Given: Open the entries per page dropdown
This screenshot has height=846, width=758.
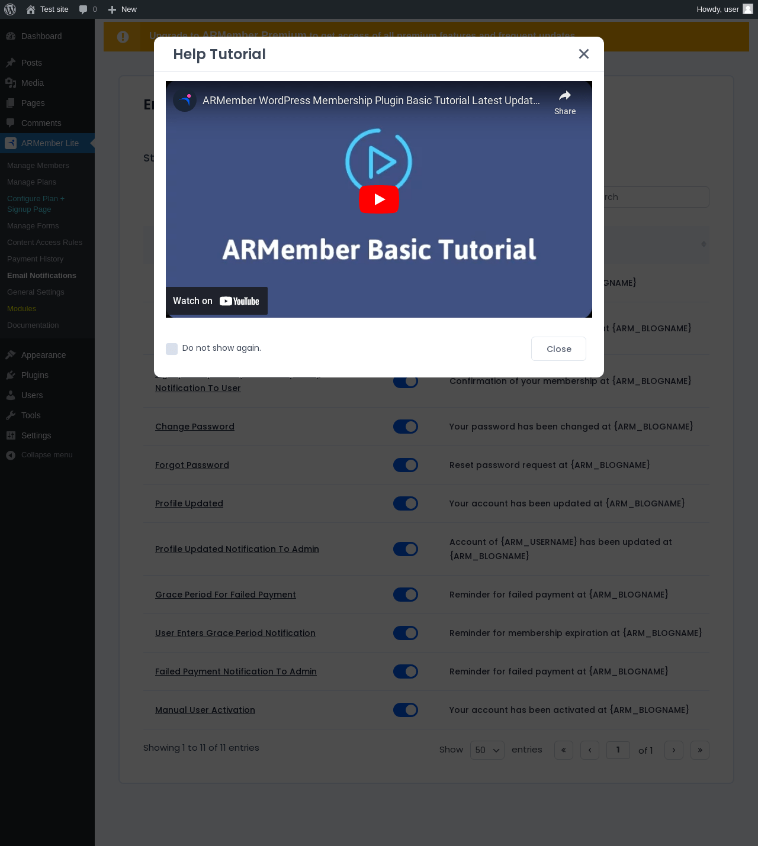Looking at the screenshot, I should click(487, 750).
